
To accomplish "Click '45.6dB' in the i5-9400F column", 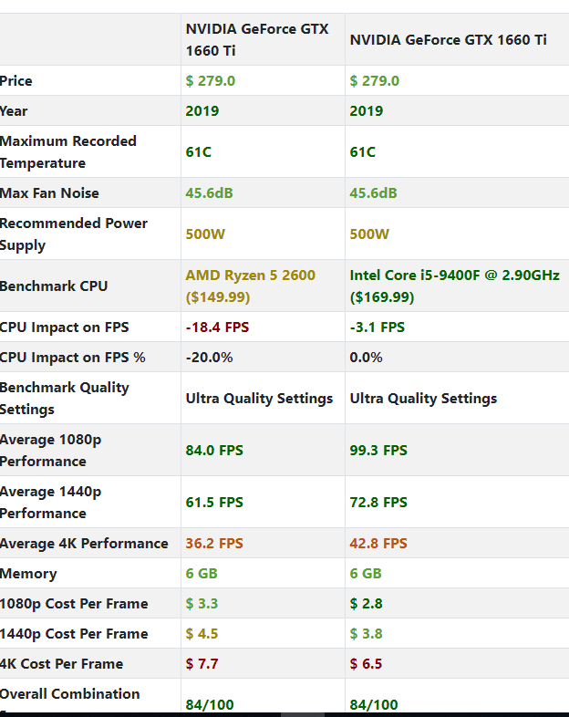I will (x=373, y=193).
